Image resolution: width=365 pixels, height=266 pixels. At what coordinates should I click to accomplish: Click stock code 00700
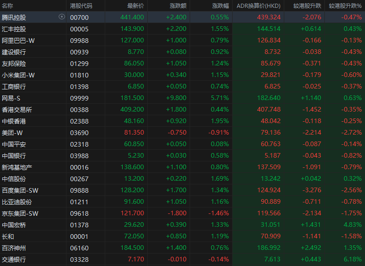[x=79, y=18]
